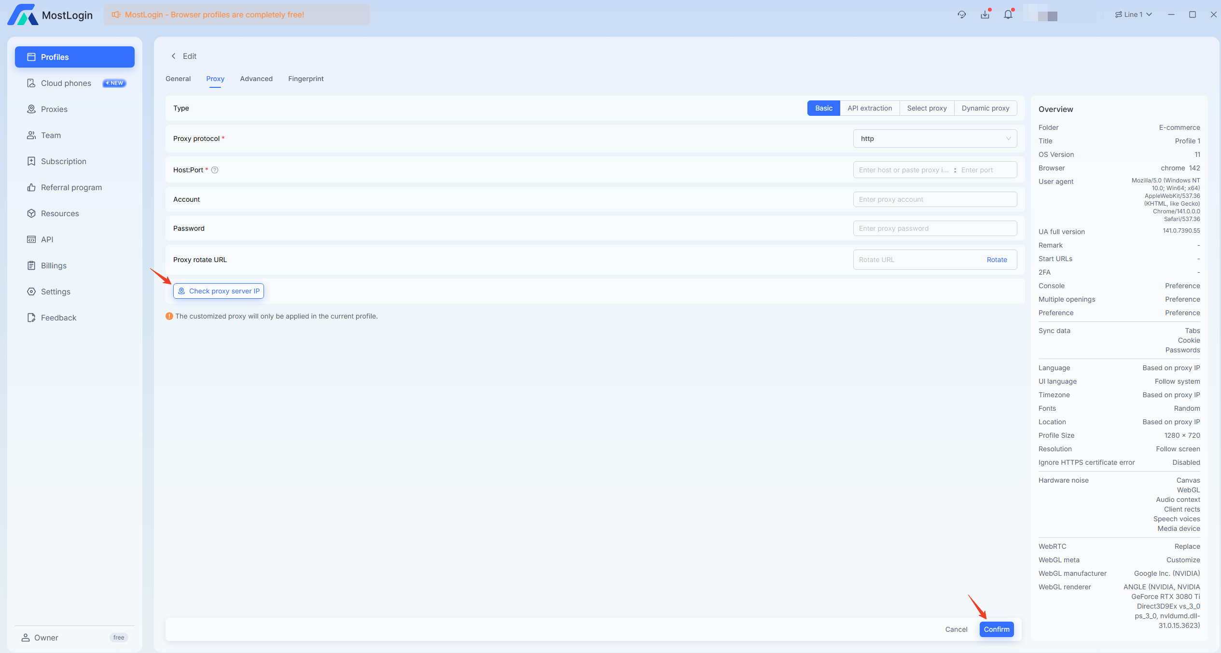The image size is (1221, 653).
Task: Select the Basic proxy type
Action: click(x=823, y=108)
